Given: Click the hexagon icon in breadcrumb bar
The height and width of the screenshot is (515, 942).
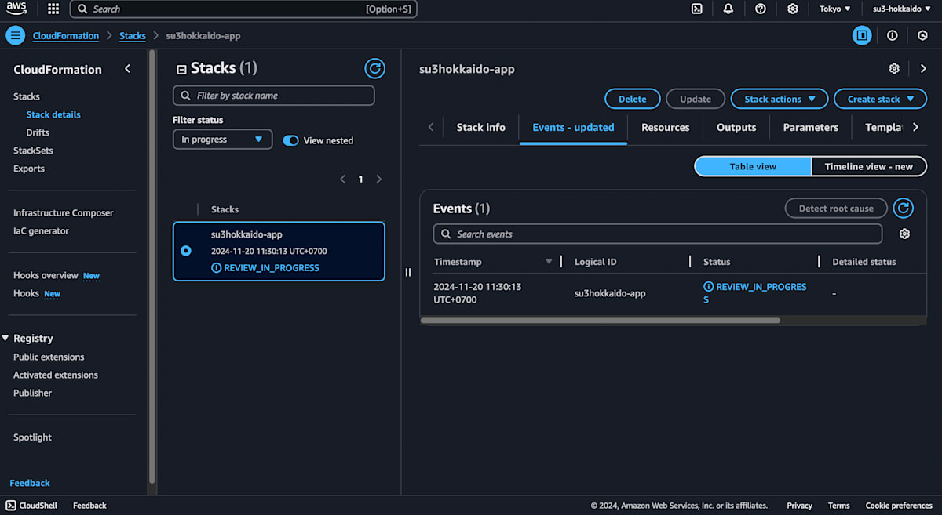Looking at the screenshot, I should (x=923, y=35).
